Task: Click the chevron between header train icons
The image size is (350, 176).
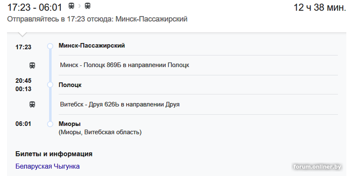Action: [x=80, y=6]
